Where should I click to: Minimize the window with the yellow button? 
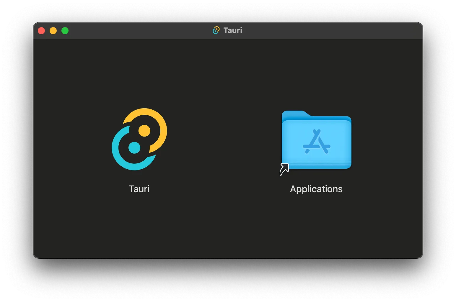click(53, 31)
